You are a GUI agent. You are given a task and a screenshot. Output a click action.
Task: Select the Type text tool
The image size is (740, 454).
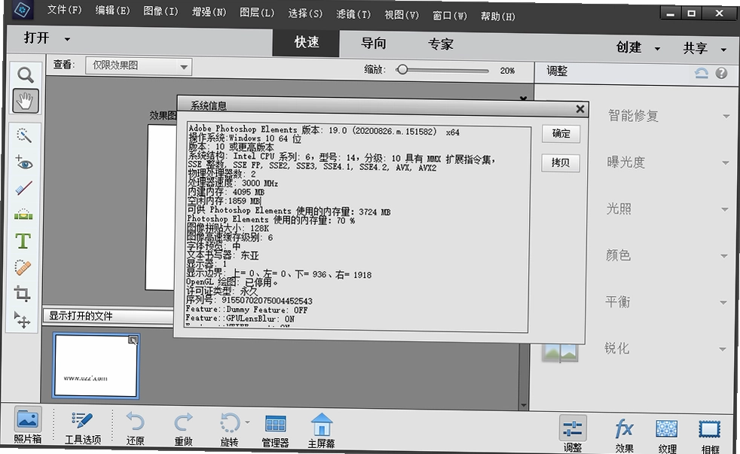click(x=23, y=241)
